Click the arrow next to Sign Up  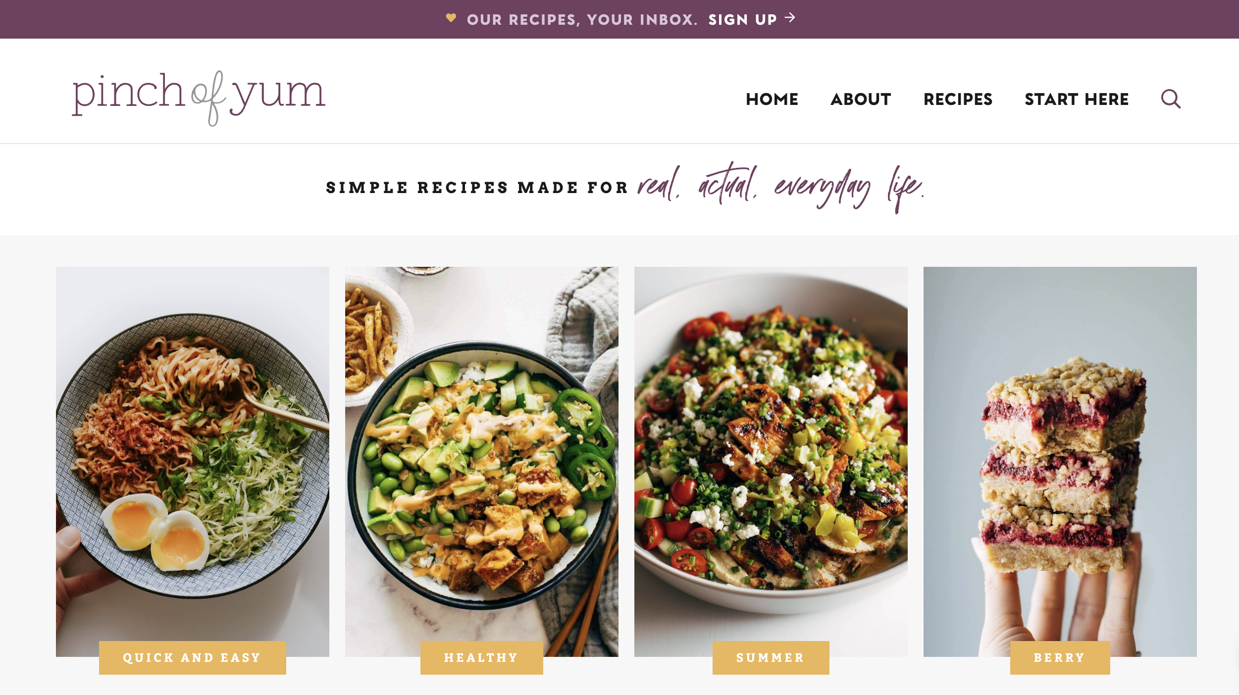point(790,18)
